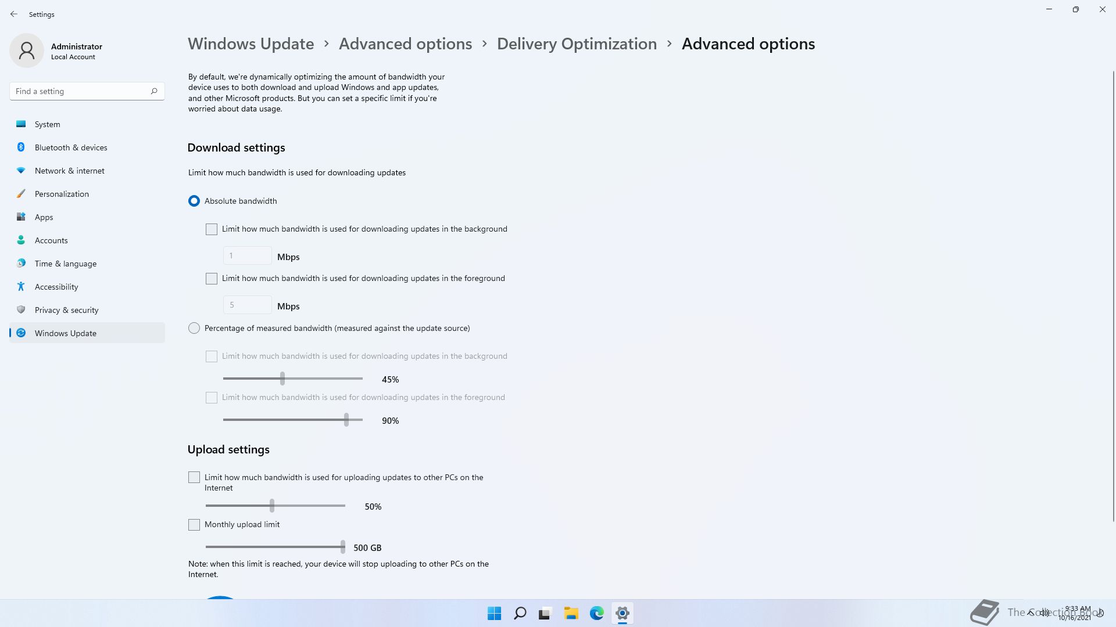
Task: Launch Microsoft Edge from the taskbar
Action: click(x=596, y=613)
